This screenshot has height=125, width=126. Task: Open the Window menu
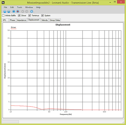click(29, 7)
